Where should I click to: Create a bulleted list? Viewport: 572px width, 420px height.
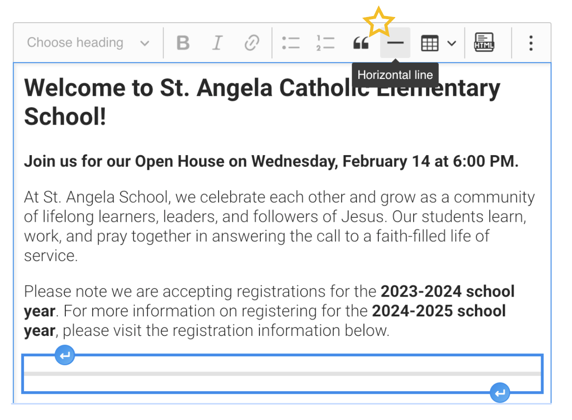[290, 43]
